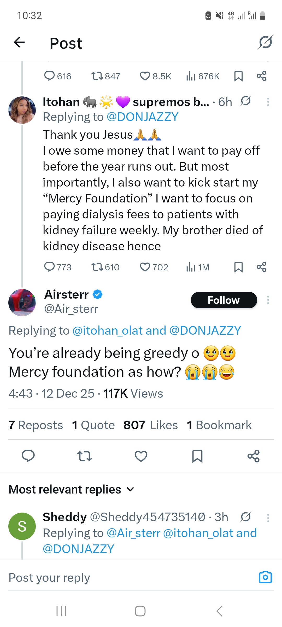Follow the Airsterr account
This screenshot has width=282, height=627.
click(224, 300)
